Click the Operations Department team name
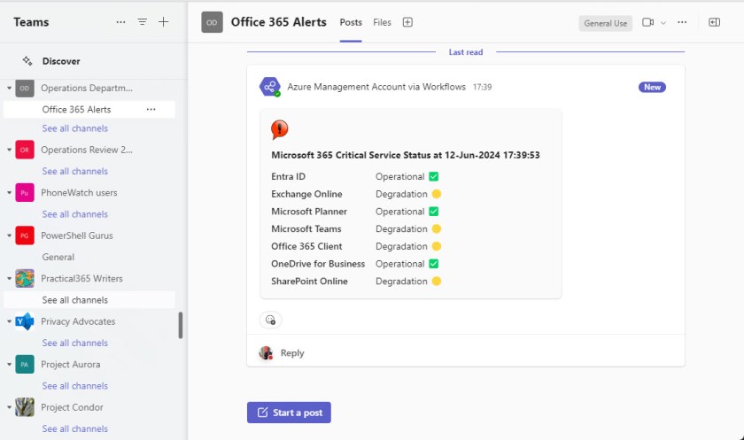 [x=87, y=89]
